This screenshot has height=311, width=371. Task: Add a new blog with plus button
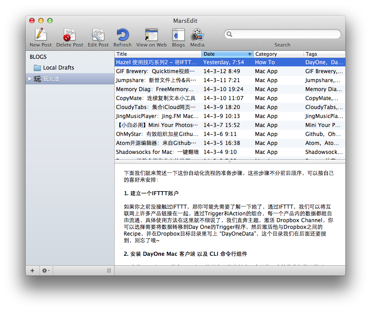(x=32, y=271)
